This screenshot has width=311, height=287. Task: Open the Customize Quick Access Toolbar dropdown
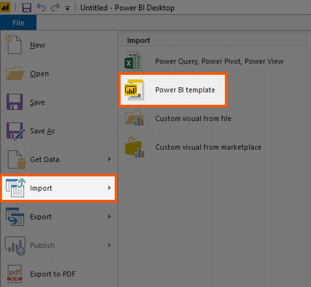coord(67,8)
